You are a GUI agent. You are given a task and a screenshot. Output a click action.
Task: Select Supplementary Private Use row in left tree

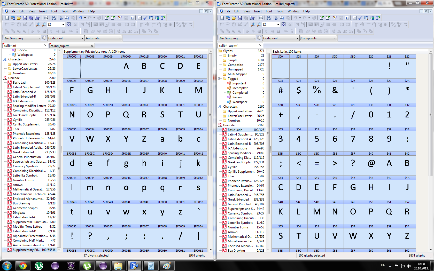point(31,250)
